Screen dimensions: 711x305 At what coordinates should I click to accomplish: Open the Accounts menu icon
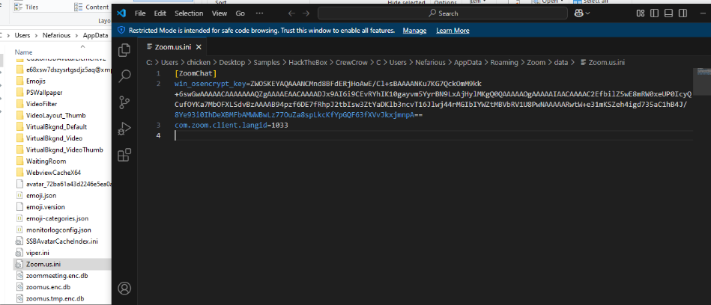click(125, 289)
